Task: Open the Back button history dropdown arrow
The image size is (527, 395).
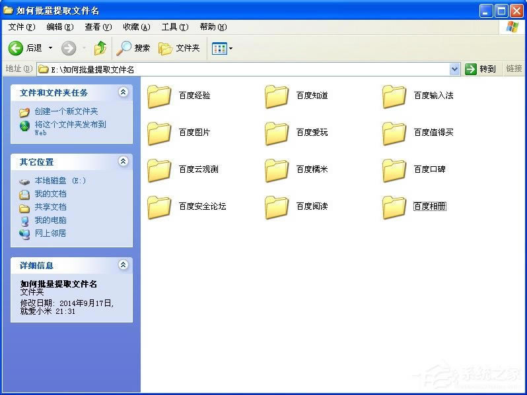Action: tap(50, 48)
